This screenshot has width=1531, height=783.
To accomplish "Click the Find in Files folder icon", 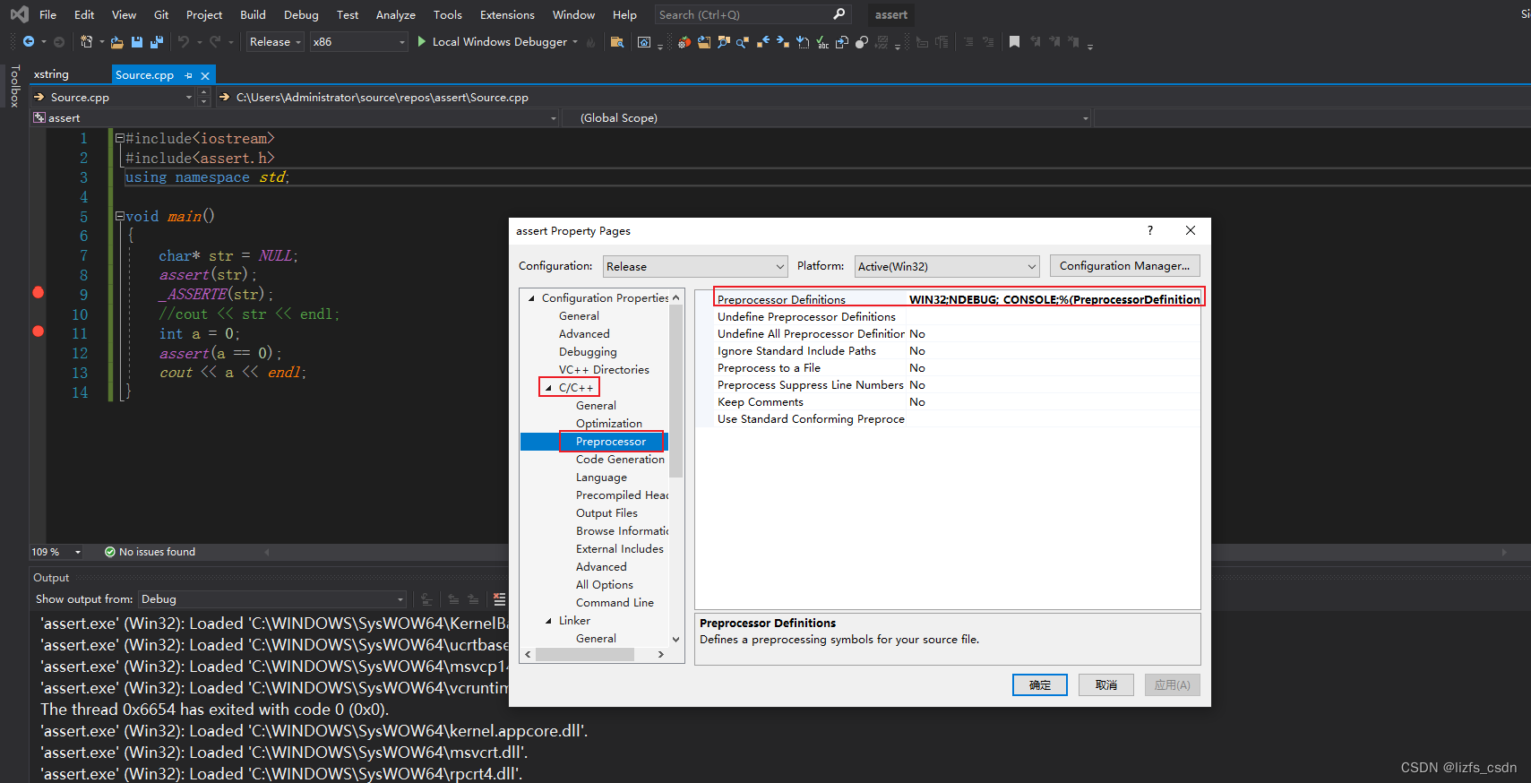I will tap(616, 42).
